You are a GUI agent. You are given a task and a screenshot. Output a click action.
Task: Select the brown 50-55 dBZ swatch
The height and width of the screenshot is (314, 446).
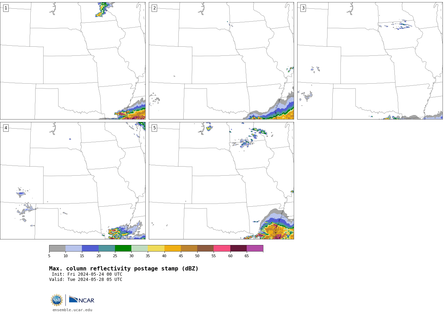click(x=206, y=248)
